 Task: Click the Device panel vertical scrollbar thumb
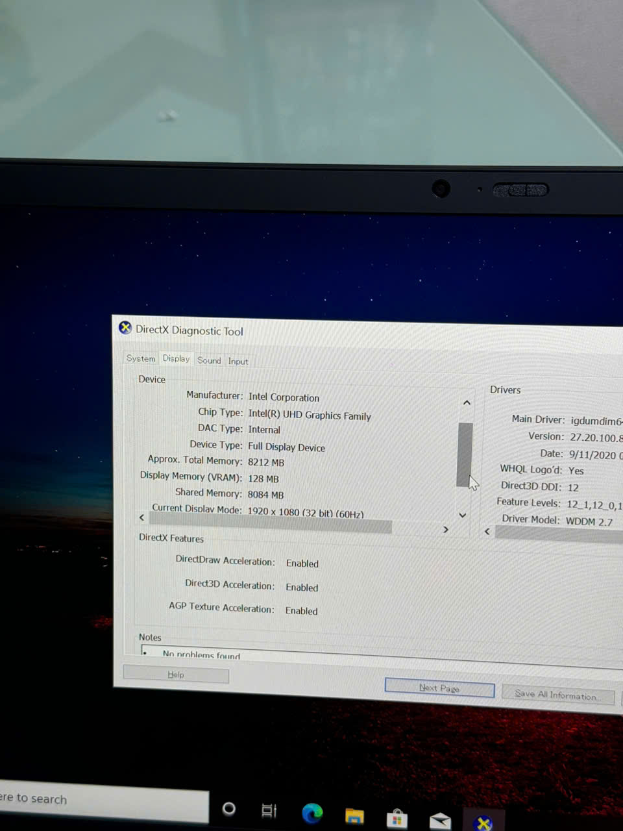[x=465, y=454]
